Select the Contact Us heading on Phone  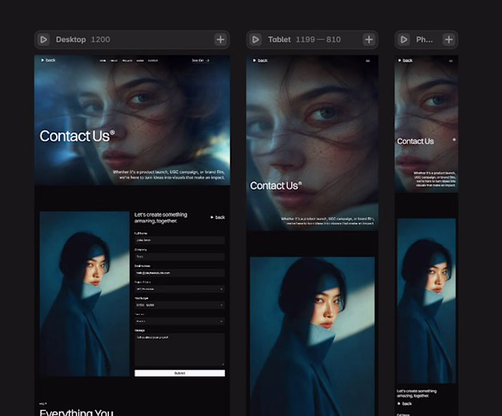[415, 141]
